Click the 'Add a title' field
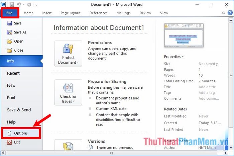The image size is (234, 156). coord(207,87)
